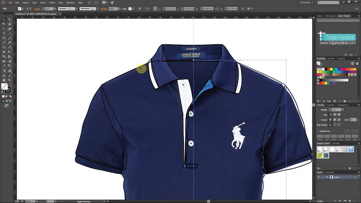Select the Blend tool

click(10, 66)
